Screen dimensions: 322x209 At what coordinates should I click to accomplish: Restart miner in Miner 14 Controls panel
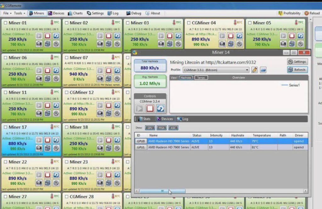pos(160,108)
